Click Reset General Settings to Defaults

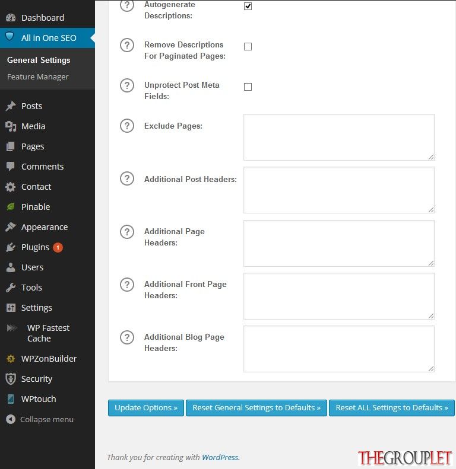pos(256,408)
